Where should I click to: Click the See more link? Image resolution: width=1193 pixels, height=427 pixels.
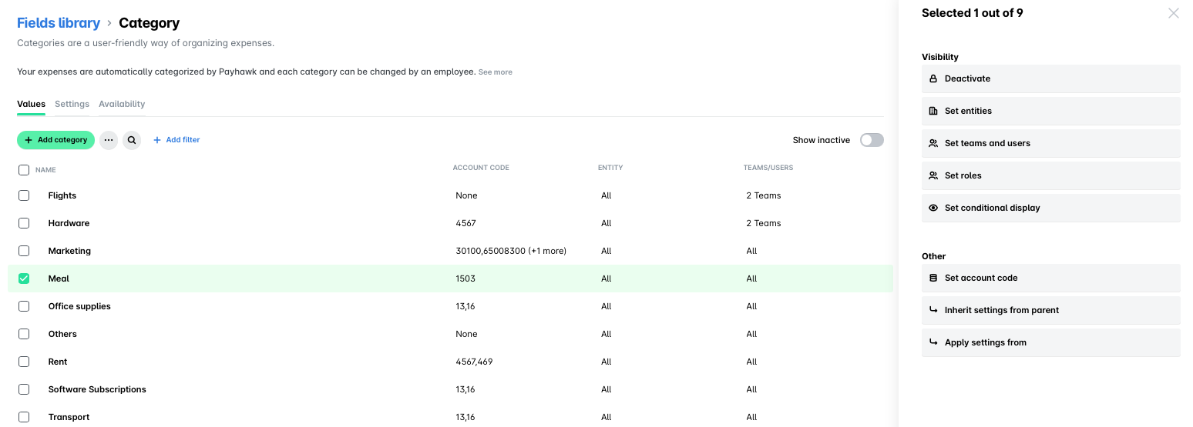[496, 72]
